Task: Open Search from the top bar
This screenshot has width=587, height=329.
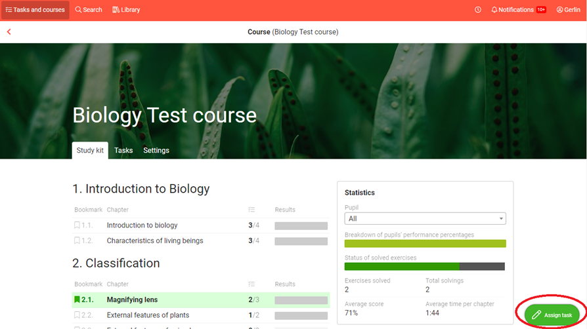Action: [89, 10]
